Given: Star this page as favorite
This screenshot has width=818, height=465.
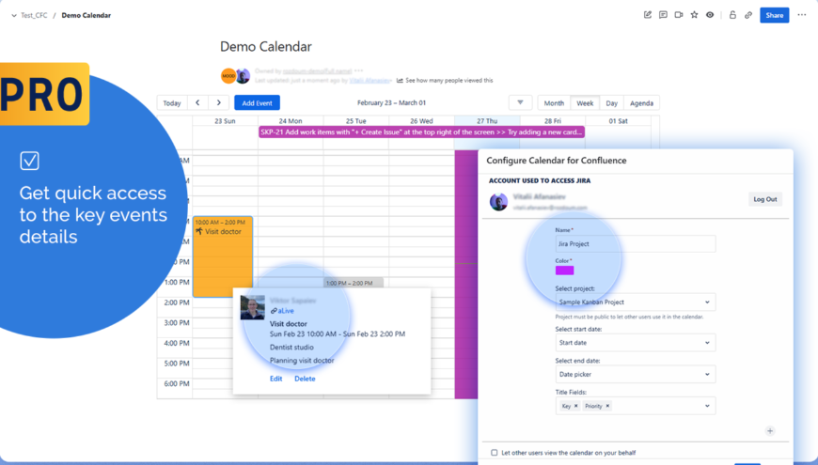Looking at the screenshot, I should 695,15.
